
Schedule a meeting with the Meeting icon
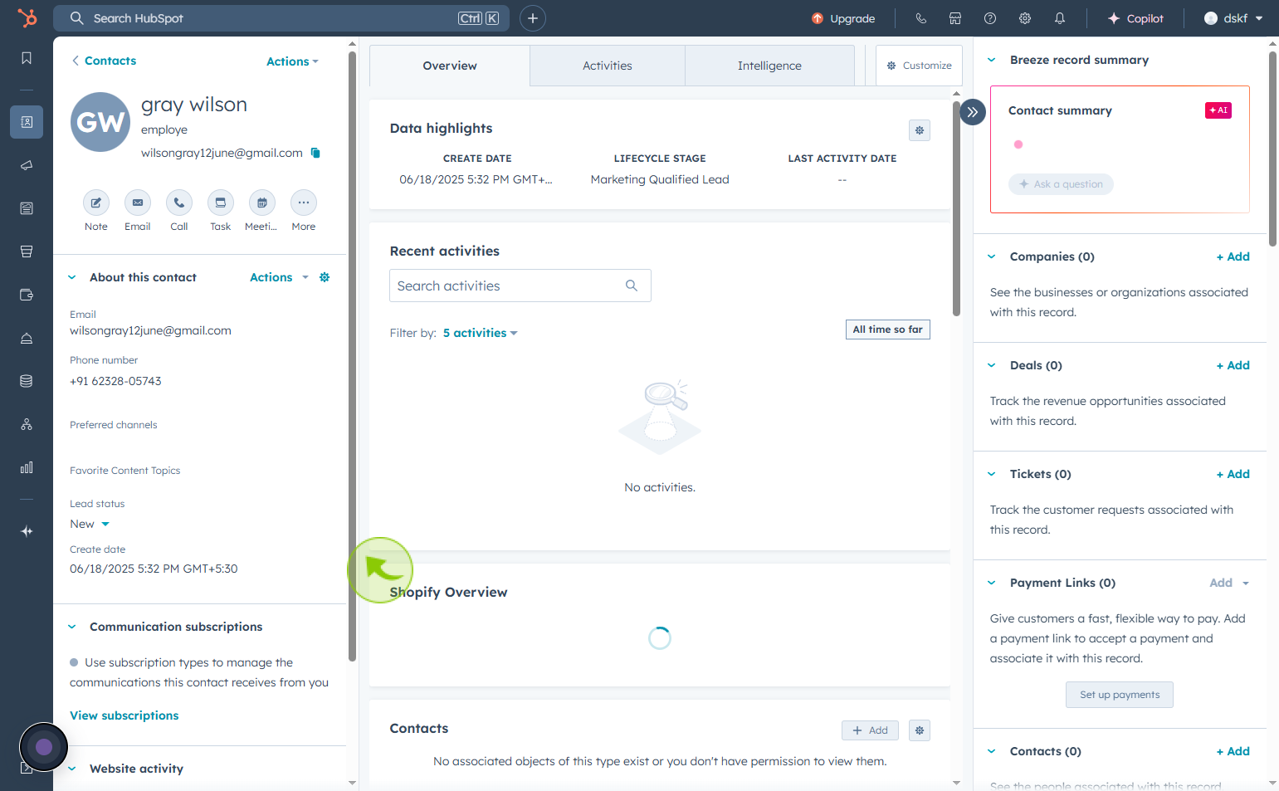[262, 203]
